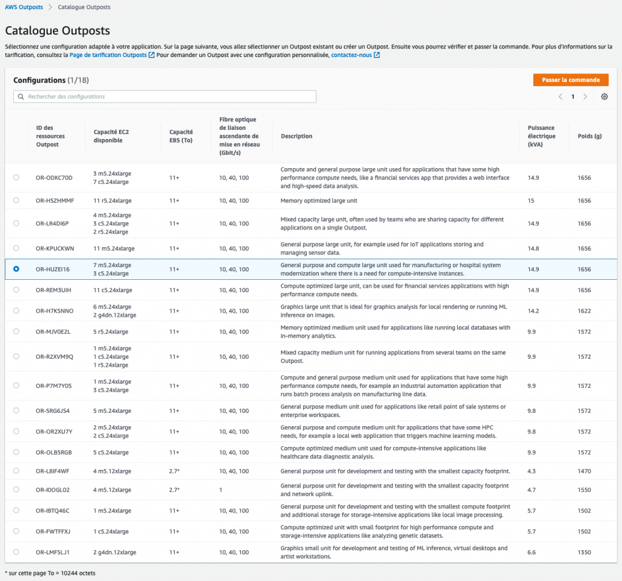Open contactez-nous link
622x581 pixels.
tap(352, 55)
